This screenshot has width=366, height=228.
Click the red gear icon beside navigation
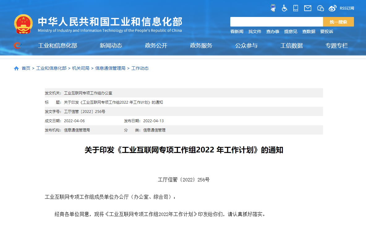(x=17, y=45)
